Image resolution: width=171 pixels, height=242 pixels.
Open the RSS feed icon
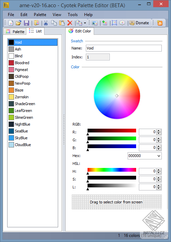[160, 23]
